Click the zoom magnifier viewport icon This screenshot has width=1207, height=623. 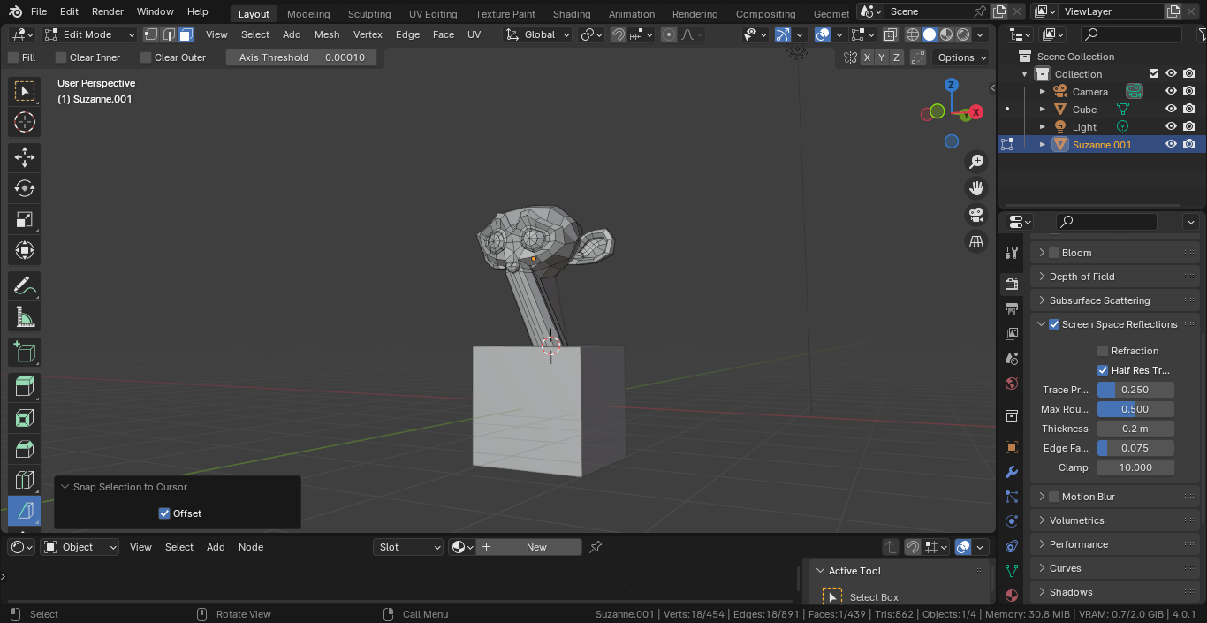(976, 161)
